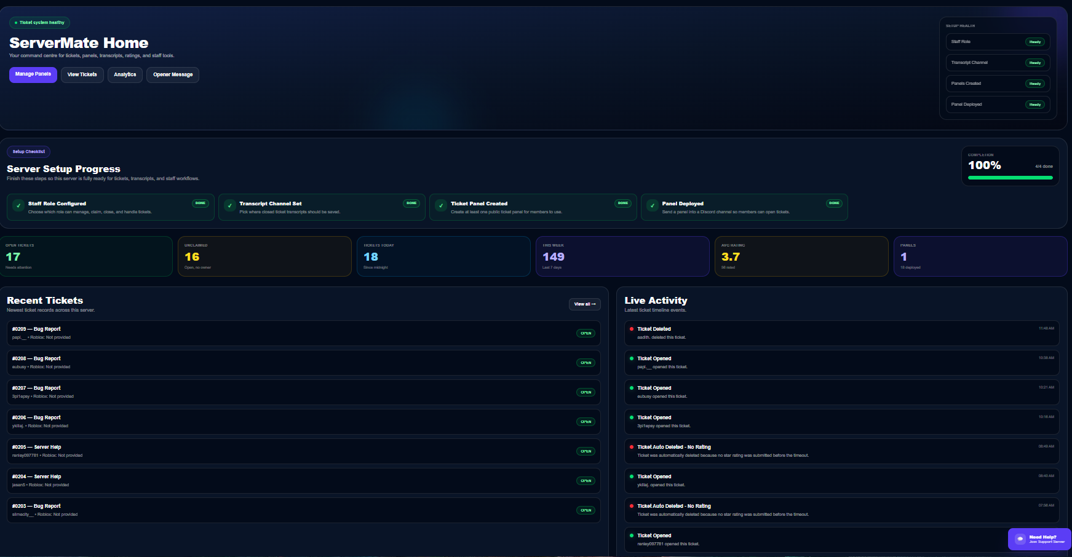Screen dimensions: 1072x557
Task: Open ticket #0203 — Bug Report
Action: [x=303, y=510]
